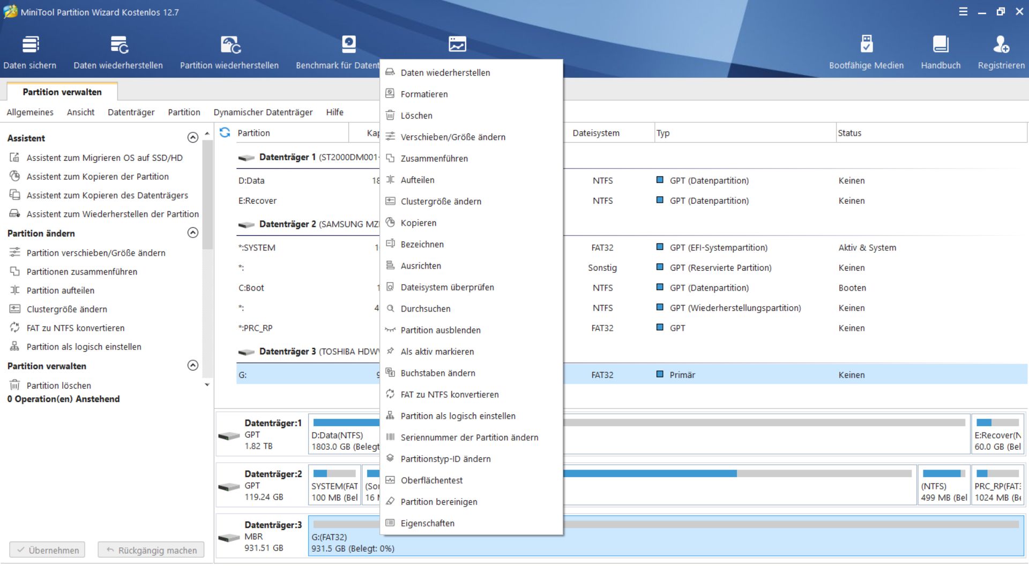The width and height of the screenshot is (1029, 579).
Task: Open the Handbuch icon
Action: [x=941, y=45]
